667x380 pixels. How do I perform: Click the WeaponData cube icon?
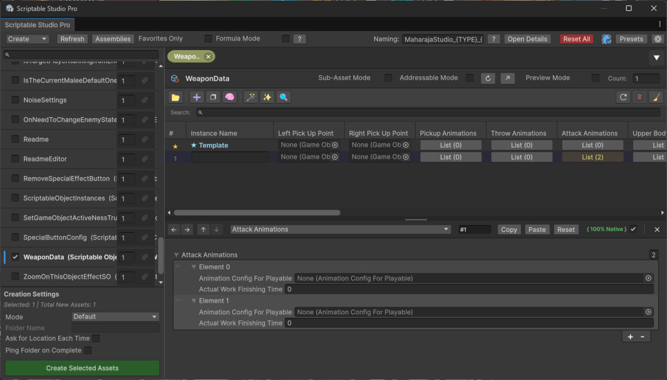tap(175, 78)
